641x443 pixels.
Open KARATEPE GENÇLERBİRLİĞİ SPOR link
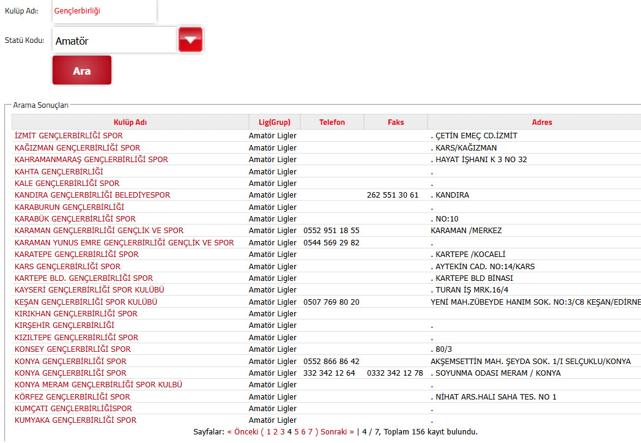point(76,255)
